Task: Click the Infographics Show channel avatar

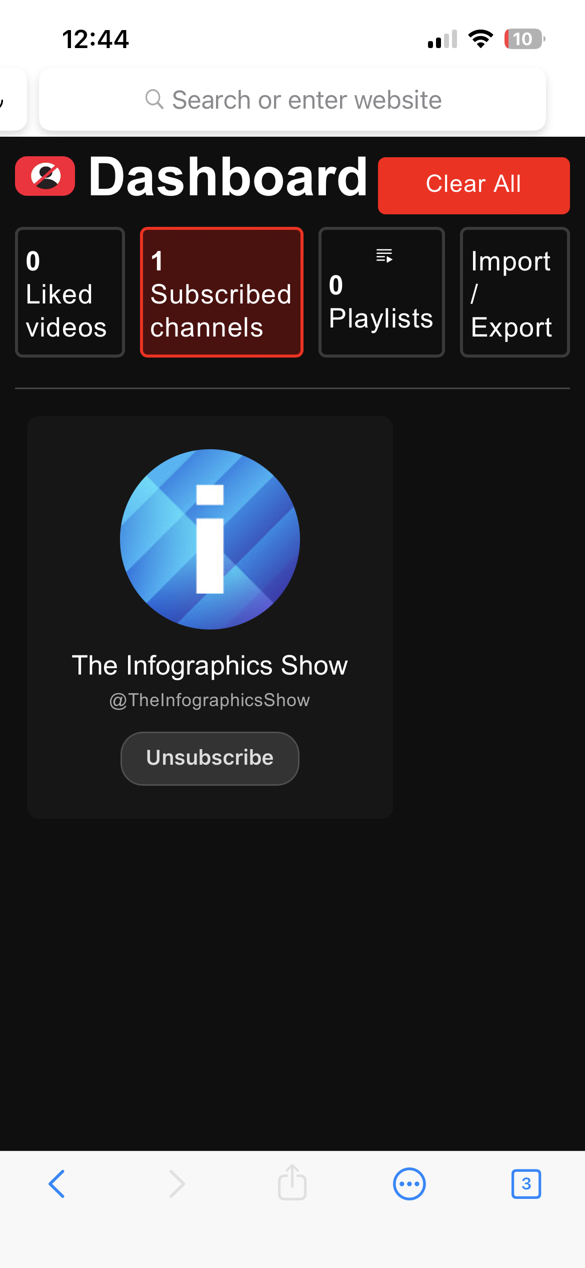Action: (210, 539)
